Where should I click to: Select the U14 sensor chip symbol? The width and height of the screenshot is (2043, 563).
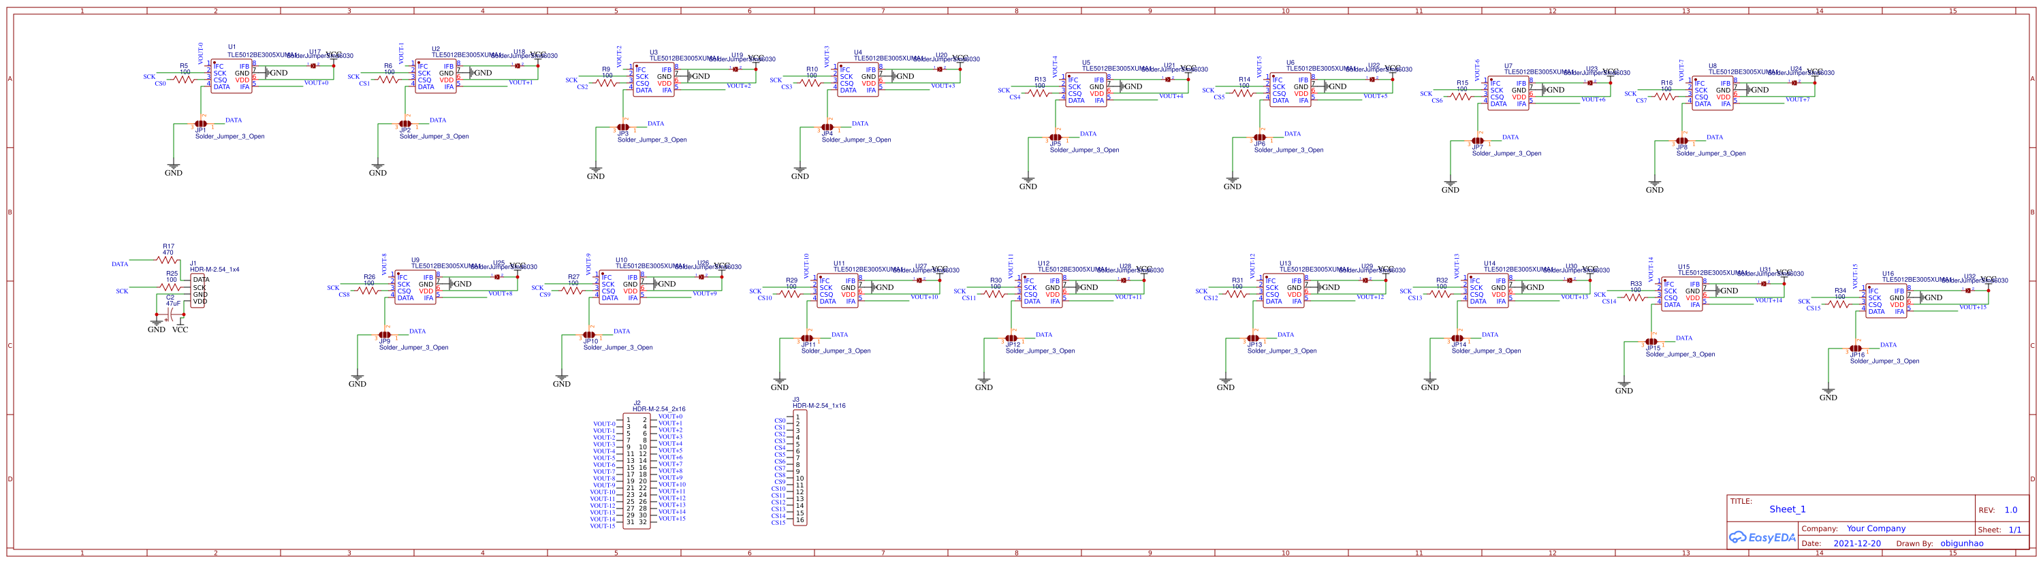point(1488,290)
